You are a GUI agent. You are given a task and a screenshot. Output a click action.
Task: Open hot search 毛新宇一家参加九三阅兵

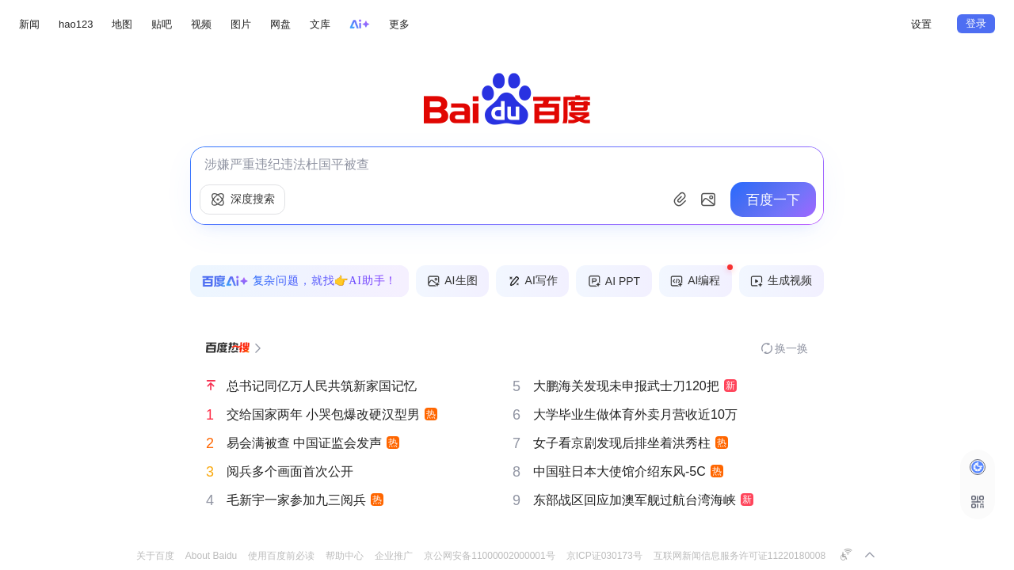pos(296,500)
